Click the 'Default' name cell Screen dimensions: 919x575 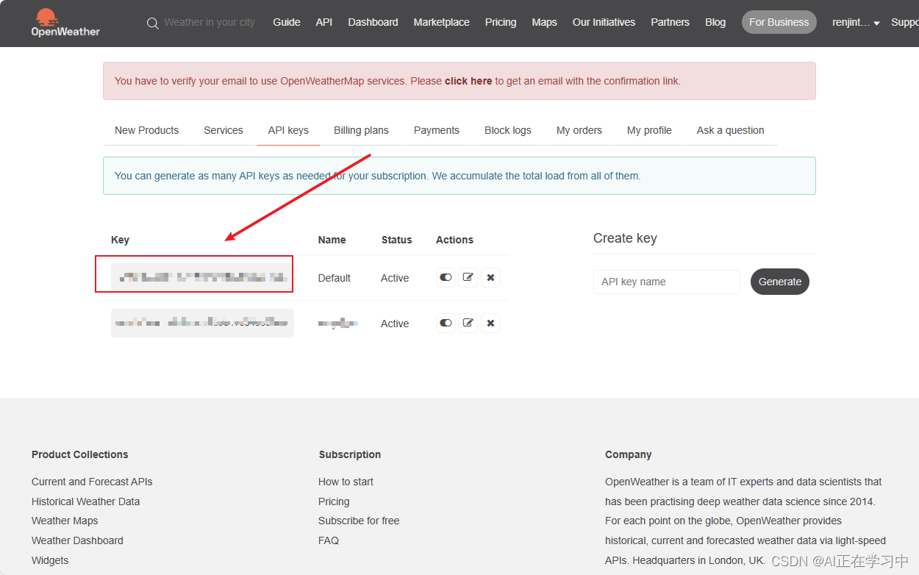pos(334,278)
